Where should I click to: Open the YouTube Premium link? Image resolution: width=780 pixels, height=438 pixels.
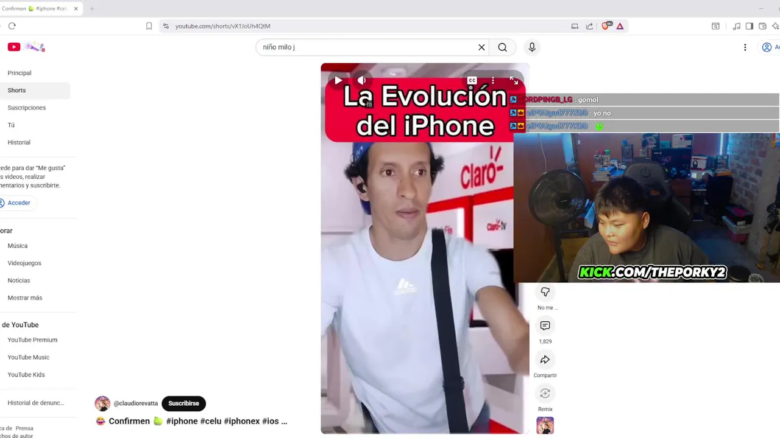tap(32, 340)
